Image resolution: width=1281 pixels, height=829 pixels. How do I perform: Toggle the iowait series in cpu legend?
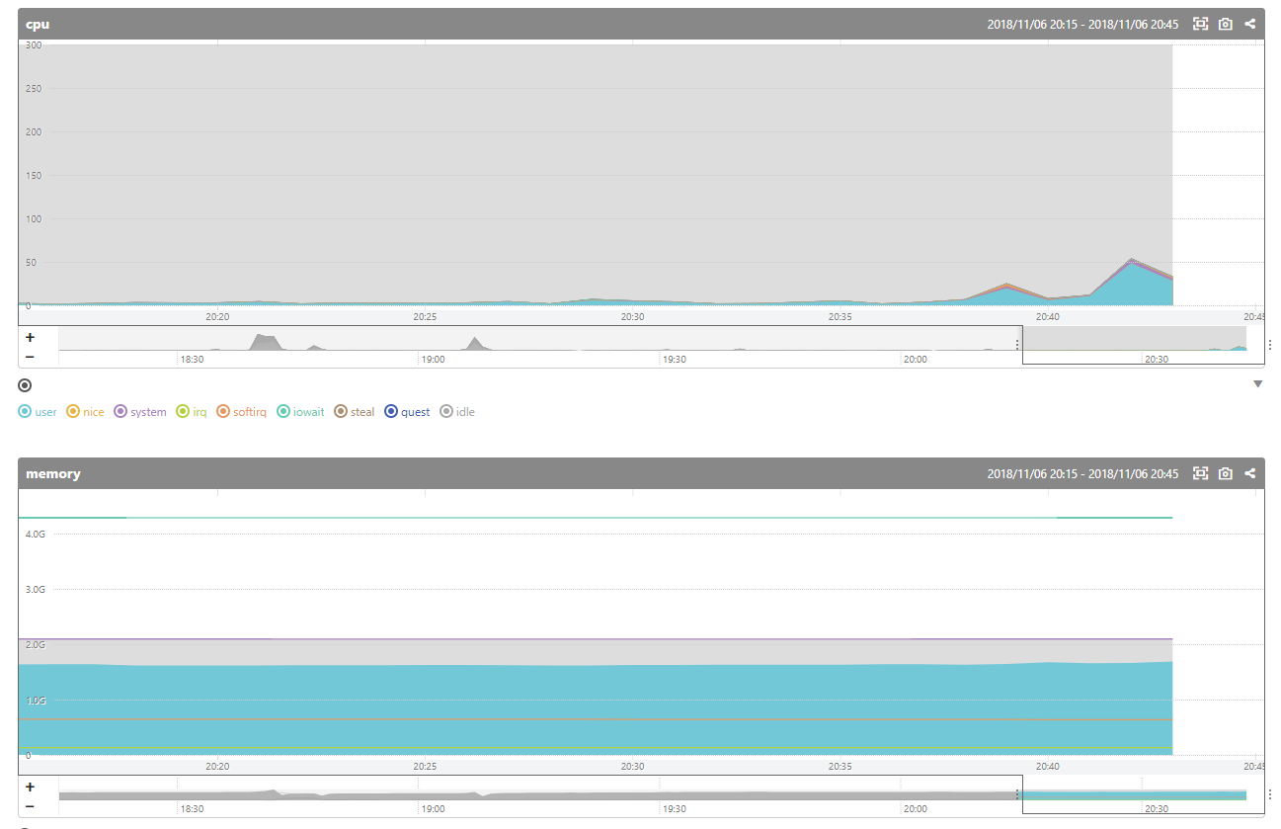(300, 412)
